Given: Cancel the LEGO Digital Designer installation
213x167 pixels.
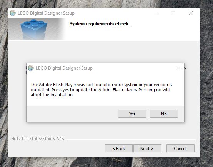Looking at the screenshot, I should pos(180,149).
